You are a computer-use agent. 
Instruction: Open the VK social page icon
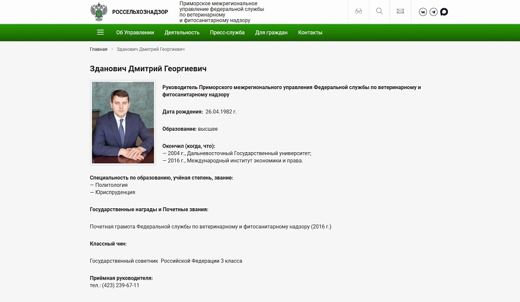(423, 12)
